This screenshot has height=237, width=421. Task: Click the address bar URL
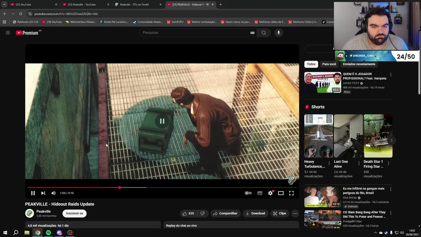66,14
